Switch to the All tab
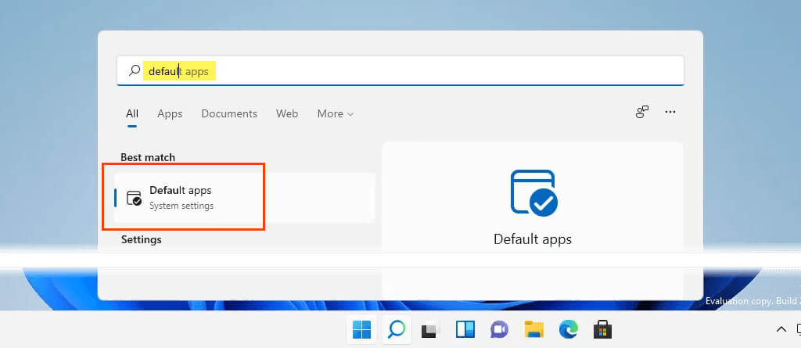 click(131, 114)
